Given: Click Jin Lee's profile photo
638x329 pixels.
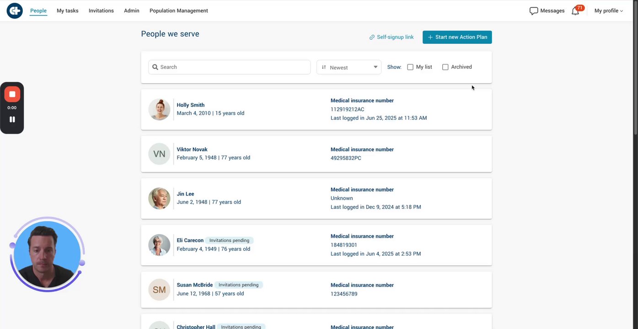Looking at the screenshot, I should [159, 198].
